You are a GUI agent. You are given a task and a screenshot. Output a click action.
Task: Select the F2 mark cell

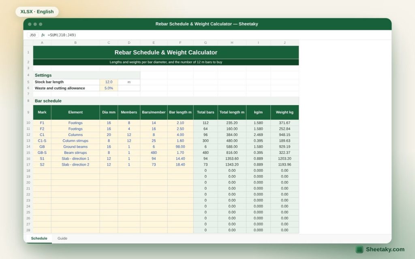[42, 129]
